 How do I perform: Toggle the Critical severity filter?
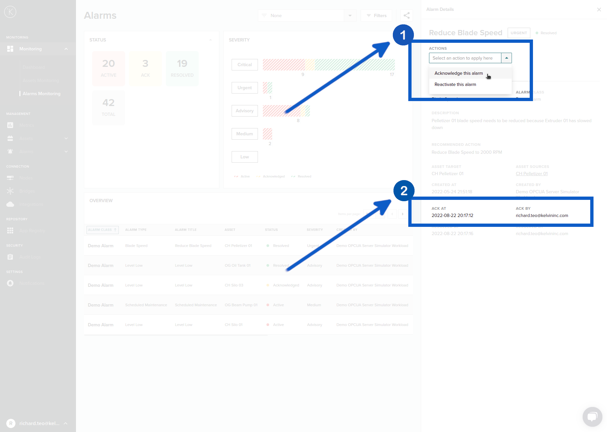[244, 65]
